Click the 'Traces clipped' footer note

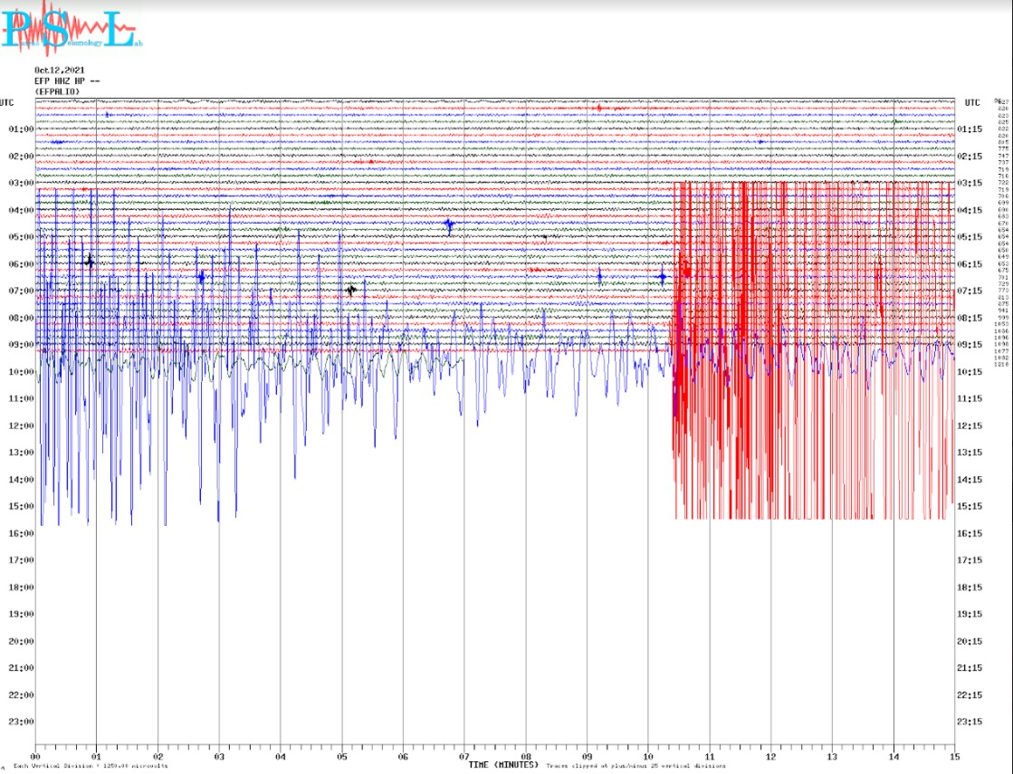click(636, 766)
